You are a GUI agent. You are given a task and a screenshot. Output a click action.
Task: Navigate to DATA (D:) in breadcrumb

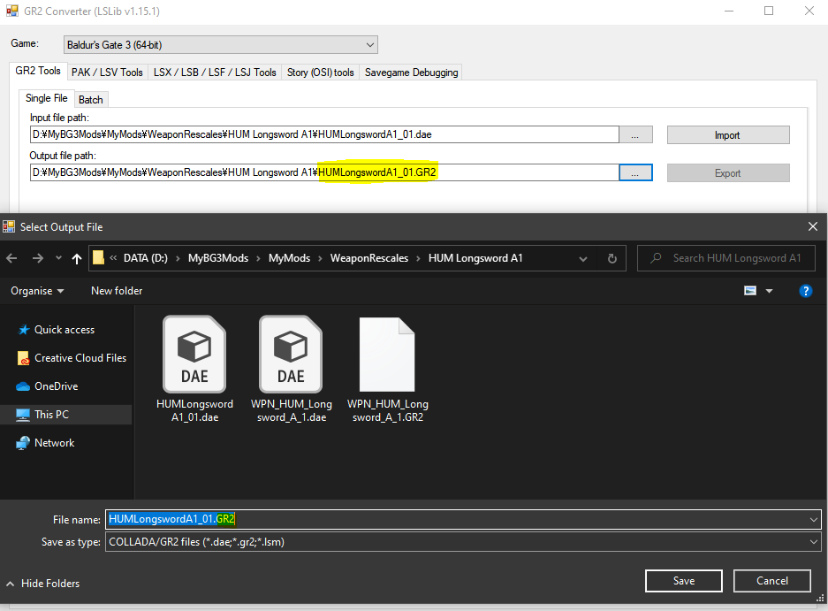click(145, 258)
